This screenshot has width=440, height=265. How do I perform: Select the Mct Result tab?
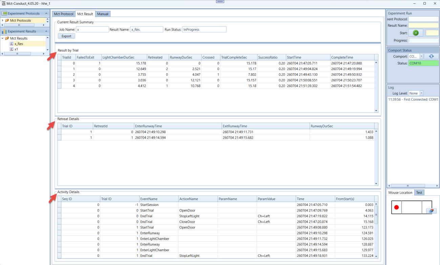click(85, 14)
